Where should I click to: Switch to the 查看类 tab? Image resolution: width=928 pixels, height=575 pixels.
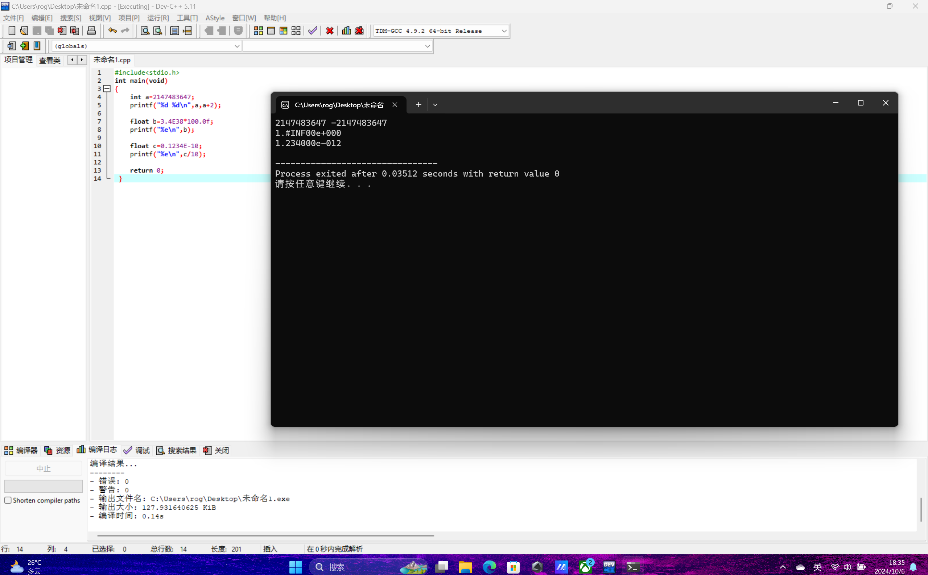coord(50,60)
